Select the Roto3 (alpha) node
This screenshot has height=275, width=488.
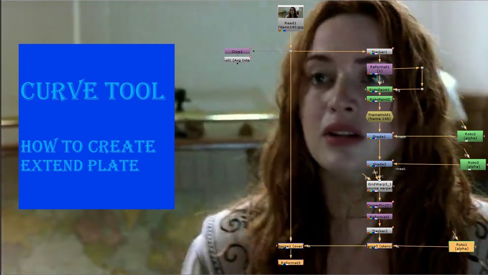point(473,165)
